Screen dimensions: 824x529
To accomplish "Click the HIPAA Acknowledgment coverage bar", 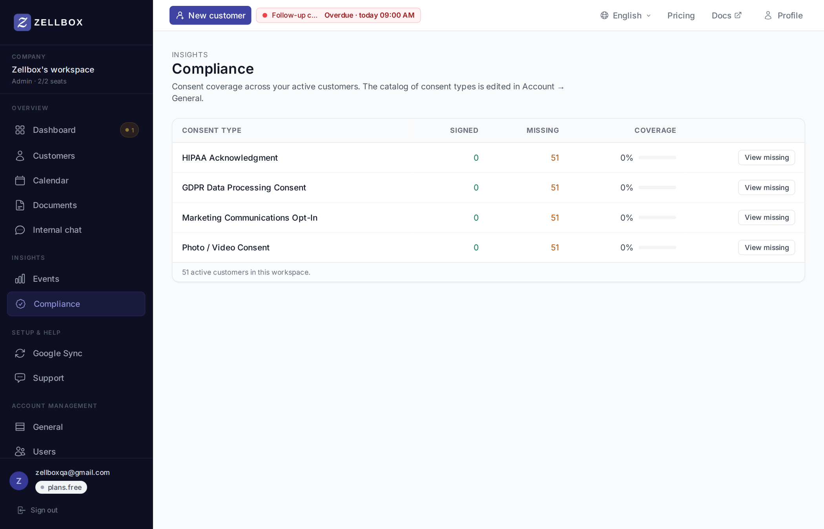I will (657, 158).
